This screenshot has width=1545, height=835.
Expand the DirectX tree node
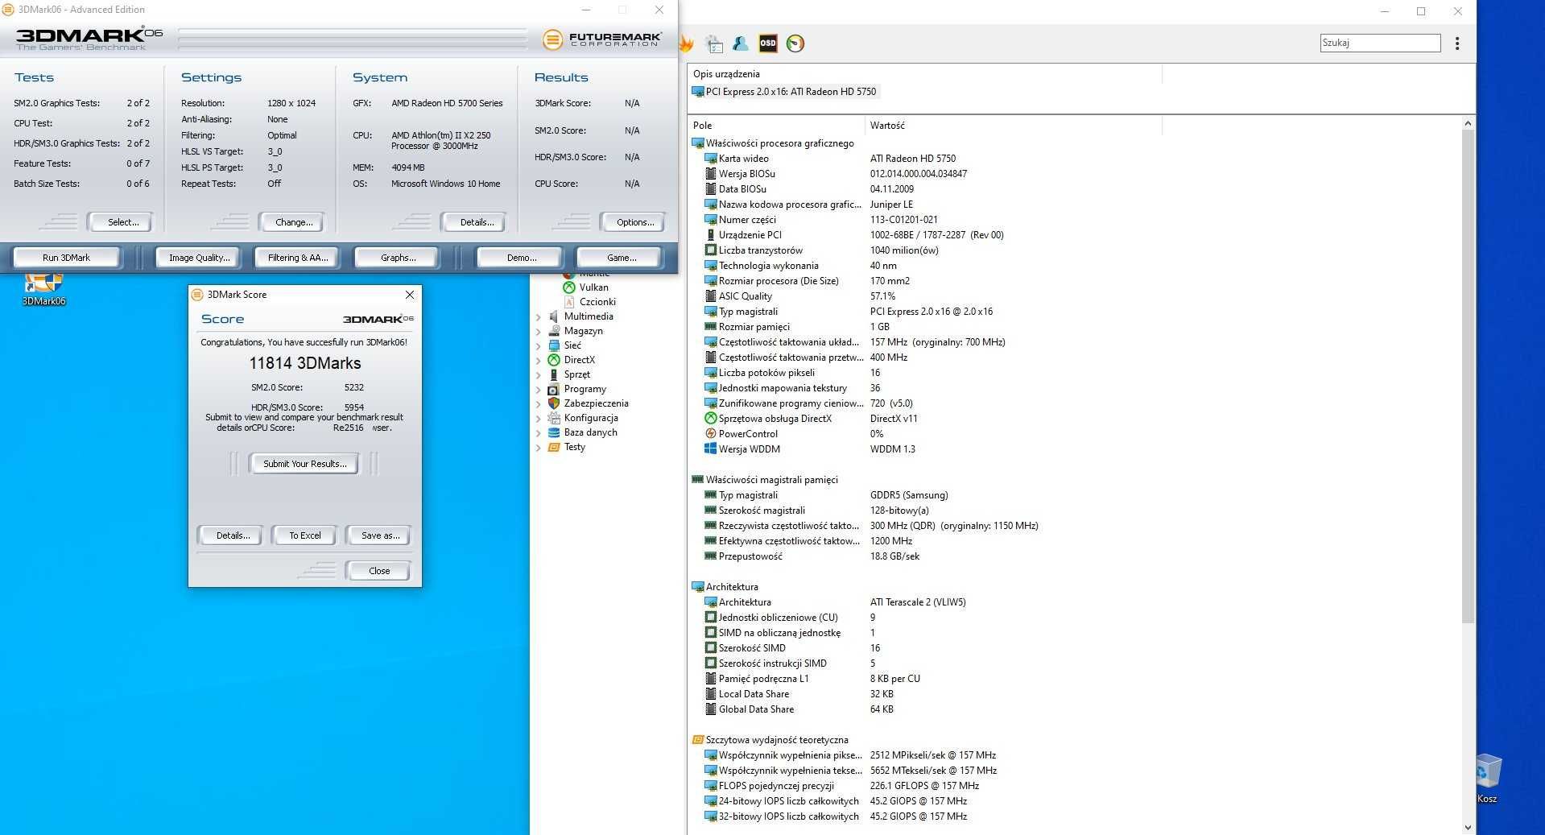tap(539, 360)
